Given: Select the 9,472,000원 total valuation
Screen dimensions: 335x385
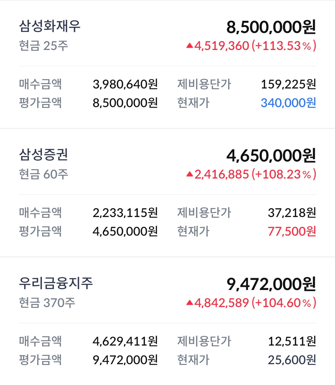Looking at the screenshot, I should (x=271, y=284).
